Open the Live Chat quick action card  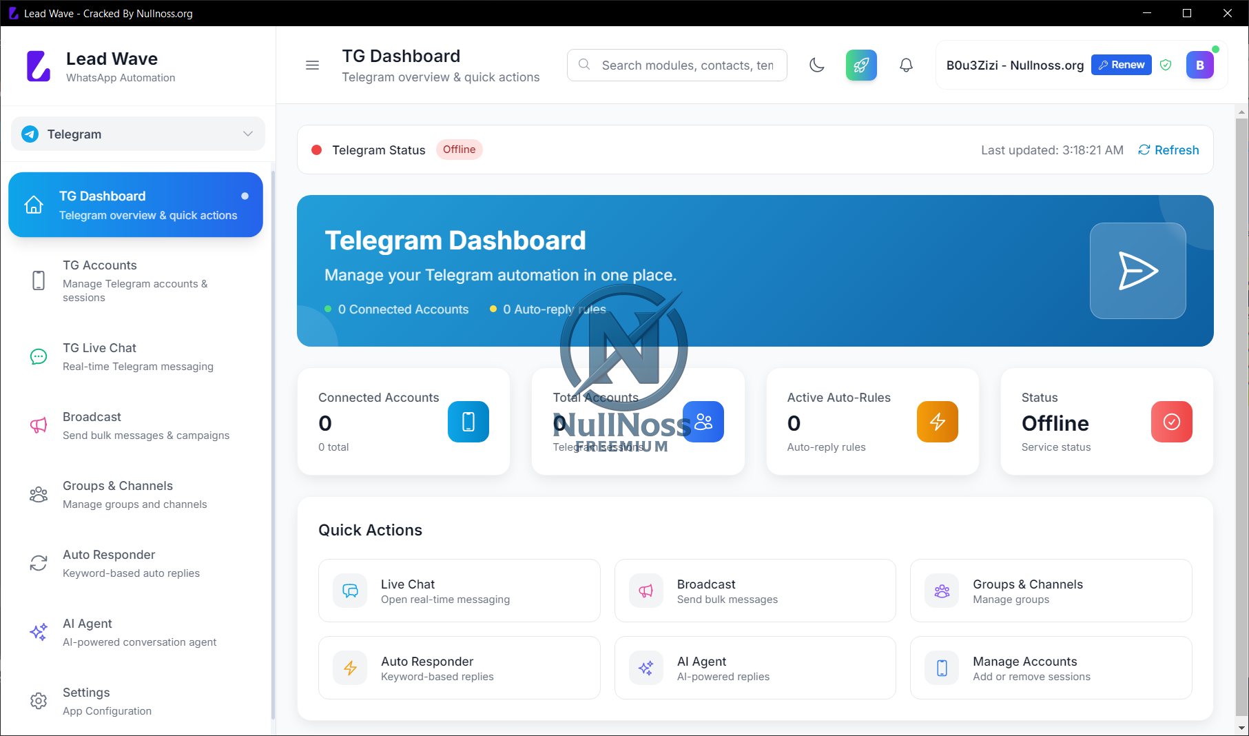[460, 591]
